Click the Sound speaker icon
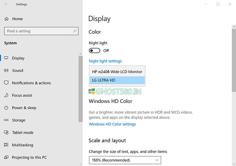The height and width of the screenshot is (166, 236). pos(6,70)
